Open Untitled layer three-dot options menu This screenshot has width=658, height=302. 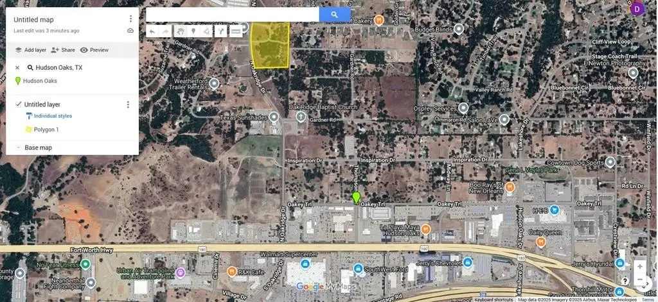pos(128,105)
